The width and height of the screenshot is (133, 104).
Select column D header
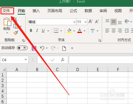tap(78, 69)
